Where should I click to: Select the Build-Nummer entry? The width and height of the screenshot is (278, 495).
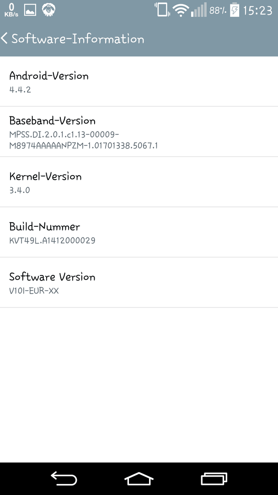pos(139,232)
